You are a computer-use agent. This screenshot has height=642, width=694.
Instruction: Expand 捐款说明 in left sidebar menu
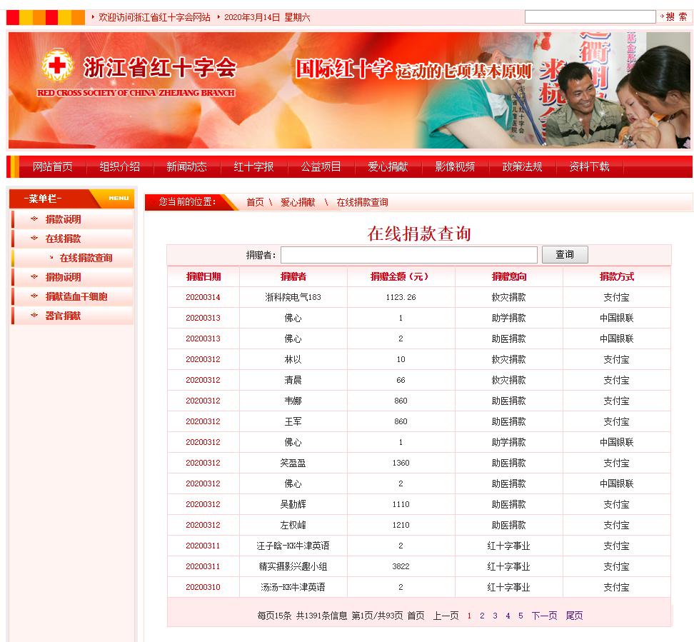tap(64, 219)
